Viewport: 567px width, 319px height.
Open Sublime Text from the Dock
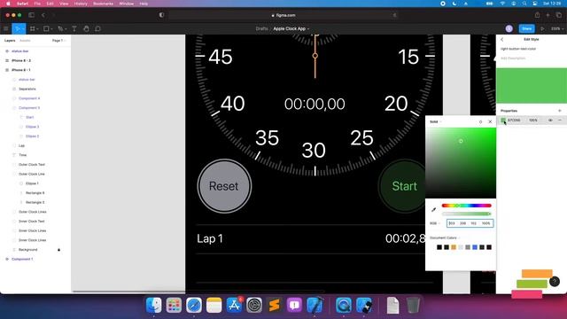click(x=275, y=305)
